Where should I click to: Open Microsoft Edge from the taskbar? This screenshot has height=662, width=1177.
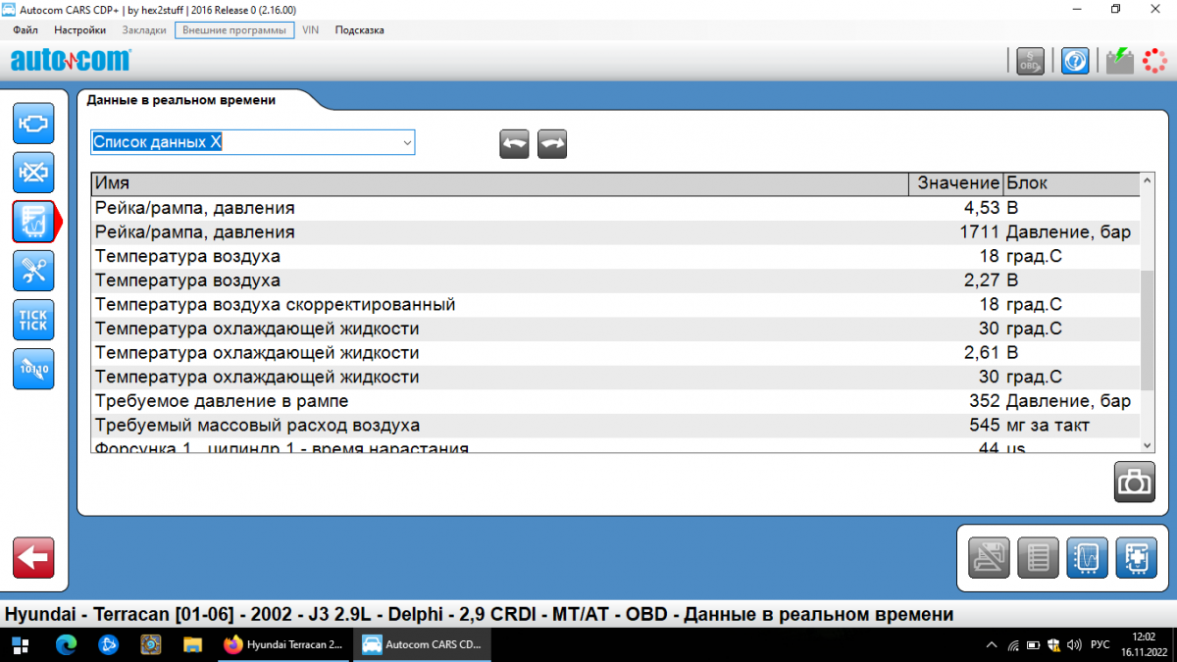pos(66,644)
